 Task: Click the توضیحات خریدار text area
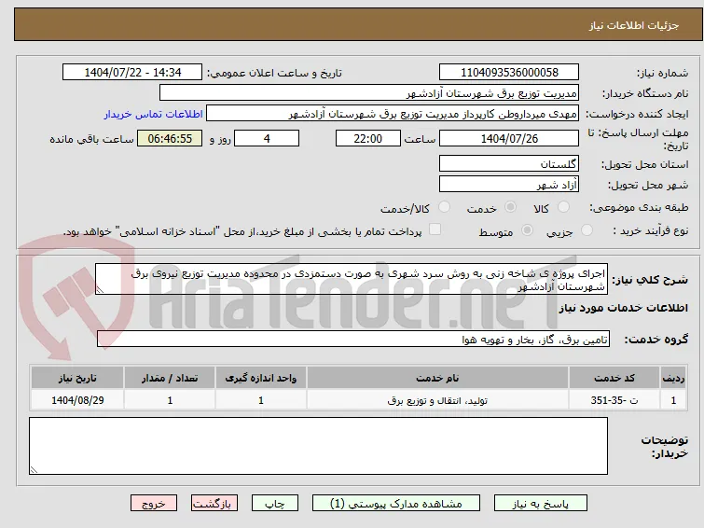pyautogui.click(x=318, y=446)
